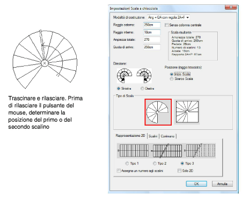Choose Inizio Scala position option
Viewport: 249px width, 198px height.
click(x=172, y=74)
